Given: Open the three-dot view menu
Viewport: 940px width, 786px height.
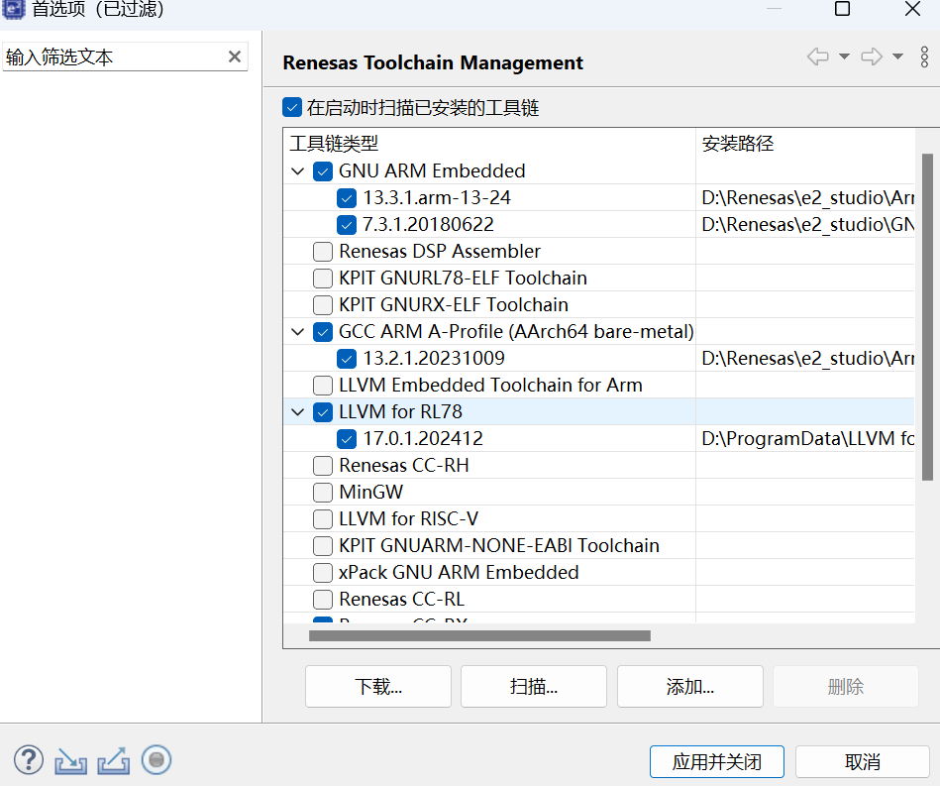Looking at the screenshot, I should [924, 56].
